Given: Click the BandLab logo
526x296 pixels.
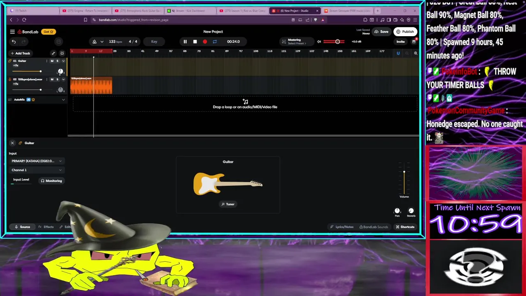Looking at the screenshot, I should [x=28, y=32].
